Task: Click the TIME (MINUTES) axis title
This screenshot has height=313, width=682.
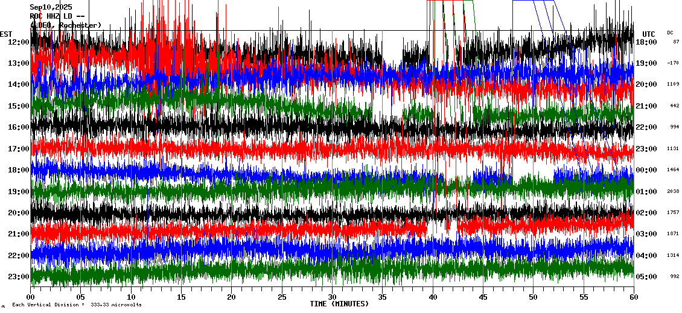Action: (x=339, y=304)
